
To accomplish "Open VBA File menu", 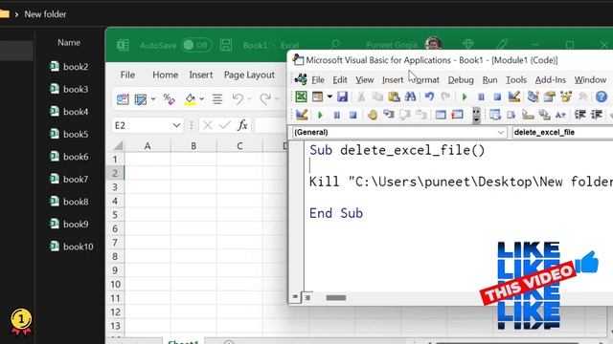I will [x=317, y=80].
